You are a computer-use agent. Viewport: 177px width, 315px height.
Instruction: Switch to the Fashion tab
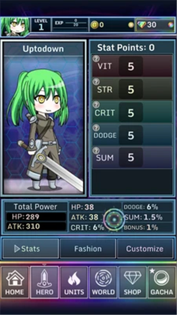[88, 249]
